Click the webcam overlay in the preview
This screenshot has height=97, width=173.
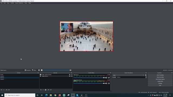pyautogui.click(x=67, y=27)
